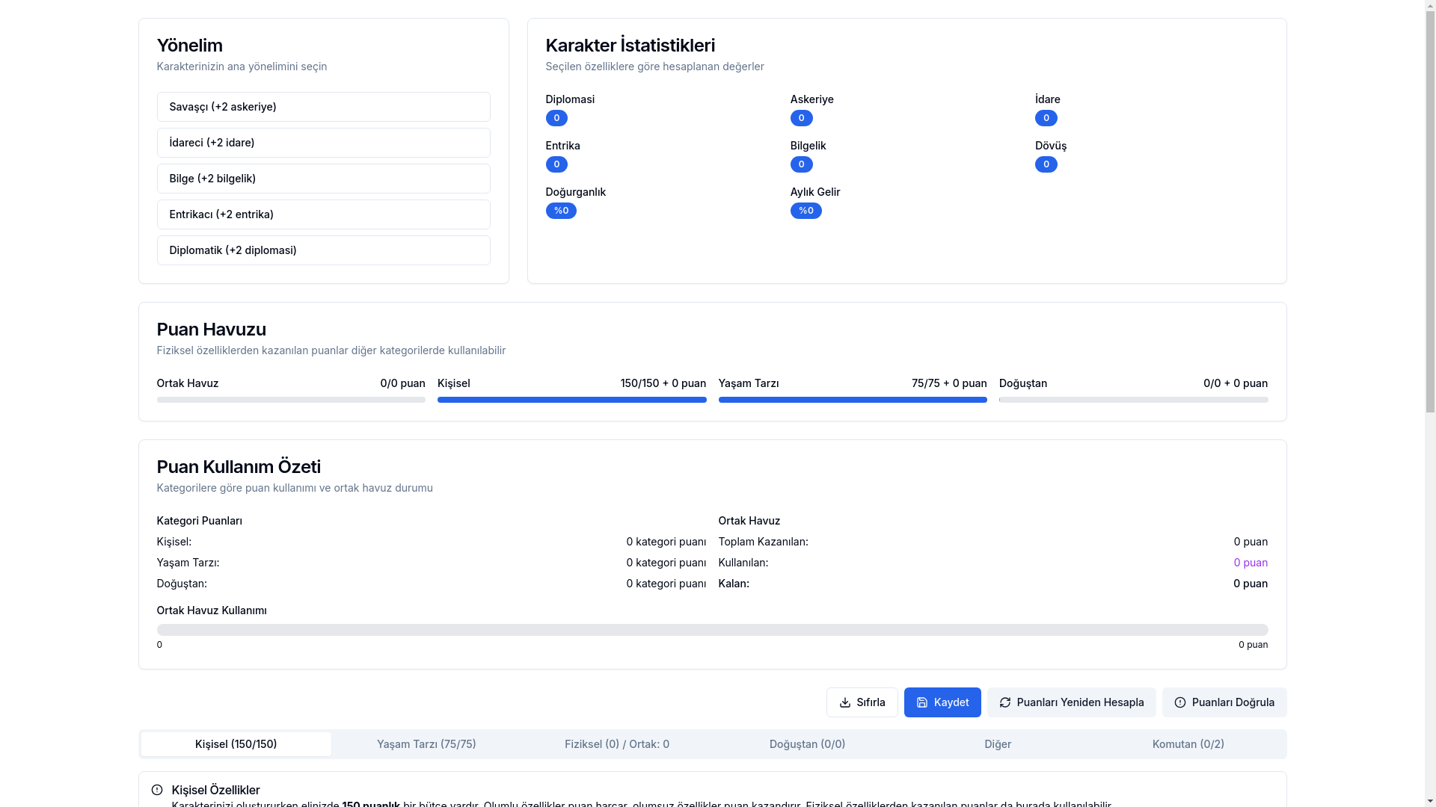Click the Kategori Puanları label
Viewport: 1436px width, 807px height.
[x=199, y=521]
